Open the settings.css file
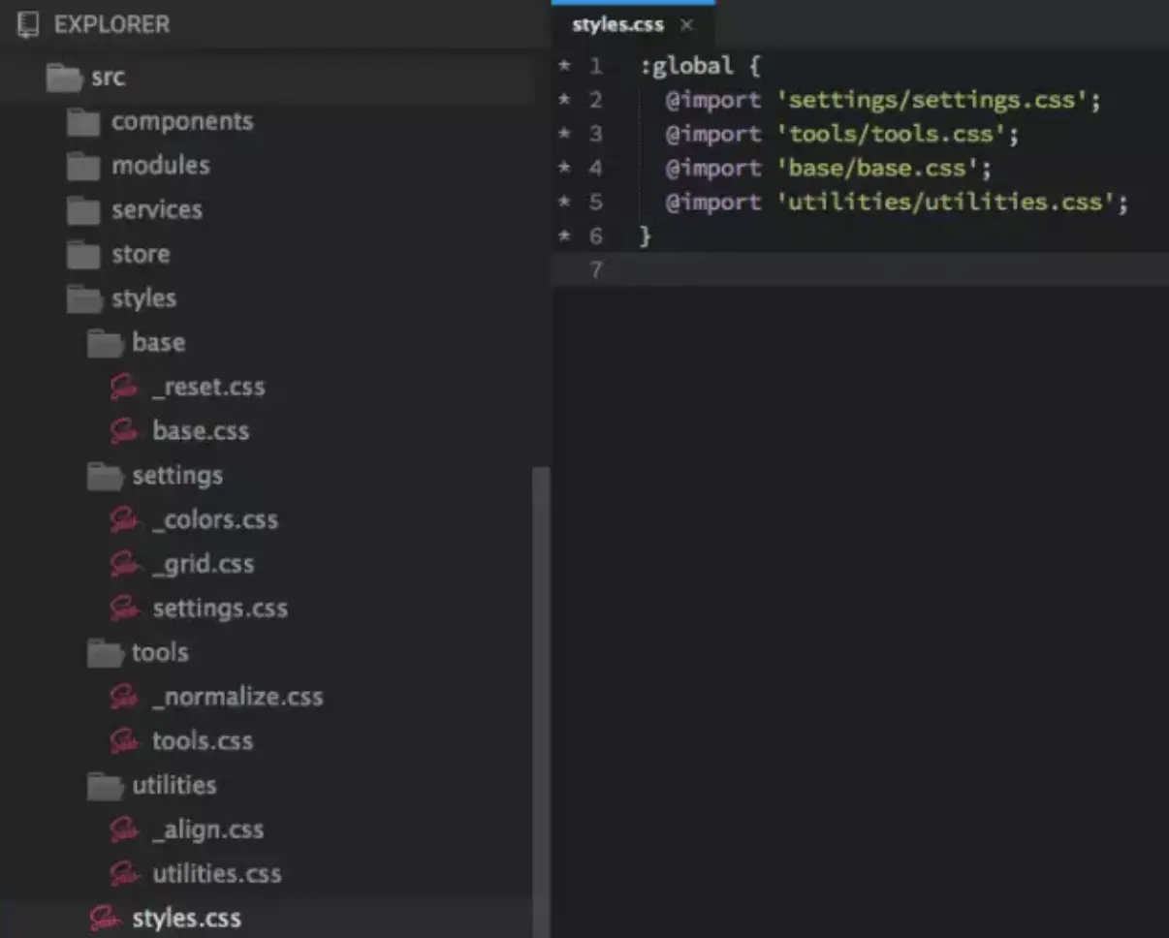This screenshot has height=938, width=1169. pyautogui.click(x=220, y=609)
